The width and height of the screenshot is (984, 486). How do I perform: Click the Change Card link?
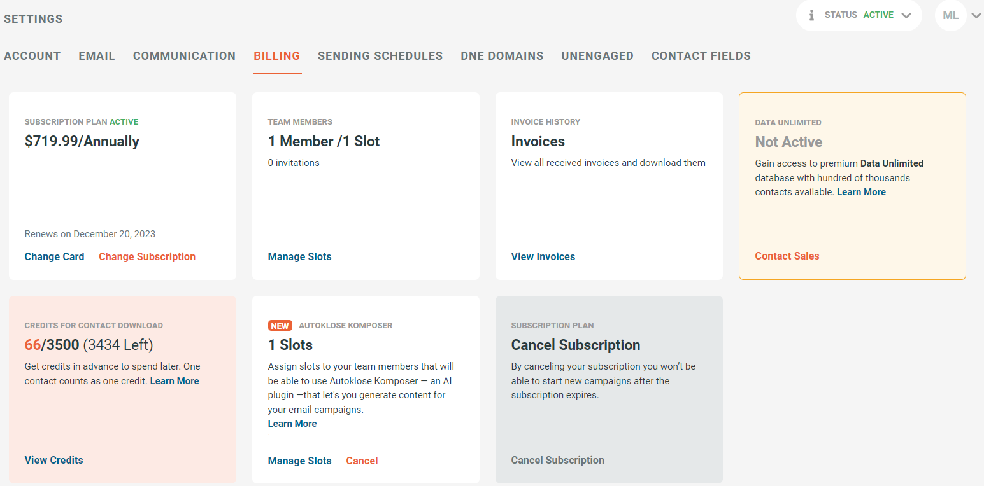54,256
